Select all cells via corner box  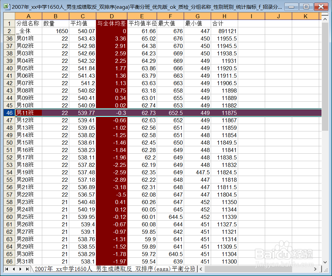9,16
